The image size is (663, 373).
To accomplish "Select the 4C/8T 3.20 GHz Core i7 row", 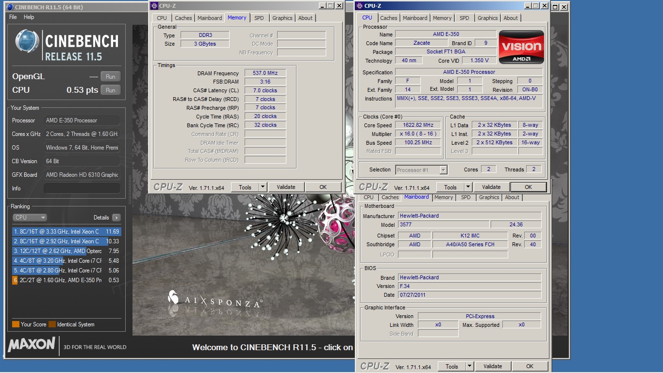I will pos(66,261).
